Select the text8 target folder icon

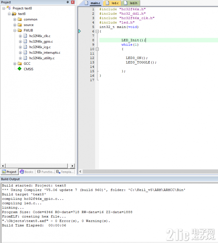14,14
